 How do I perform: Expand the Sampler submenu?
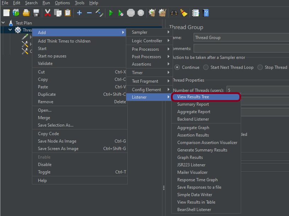coord(149,32)
